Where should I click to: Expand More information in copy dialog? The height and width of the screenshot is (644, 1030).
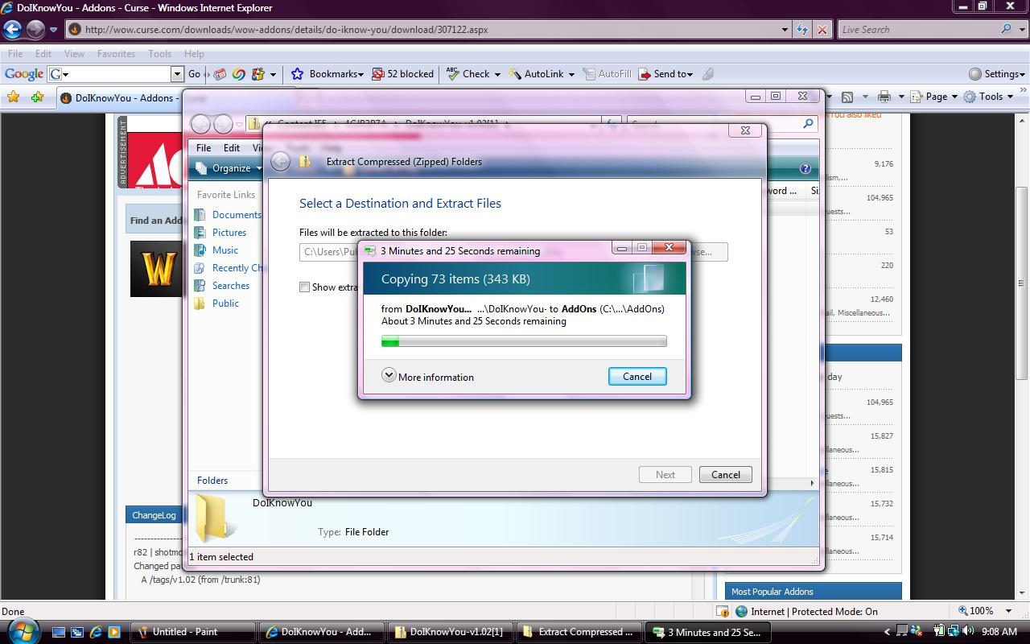point(428,376)
